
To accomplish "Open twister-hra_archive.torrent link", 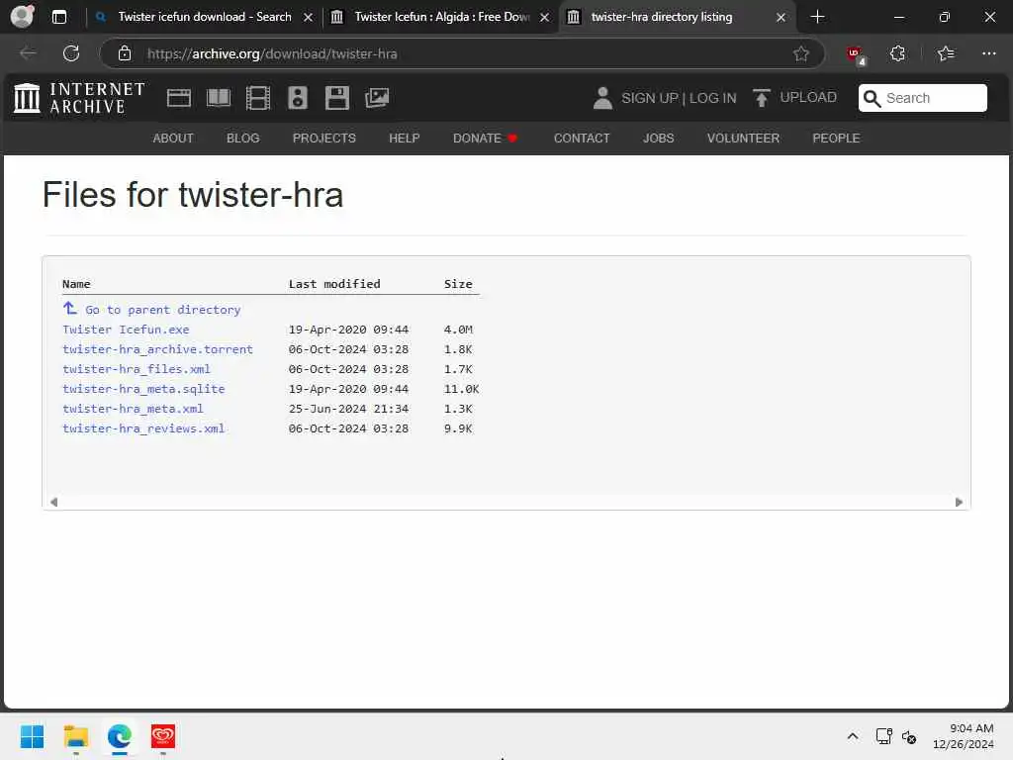I will click(157, 349).
